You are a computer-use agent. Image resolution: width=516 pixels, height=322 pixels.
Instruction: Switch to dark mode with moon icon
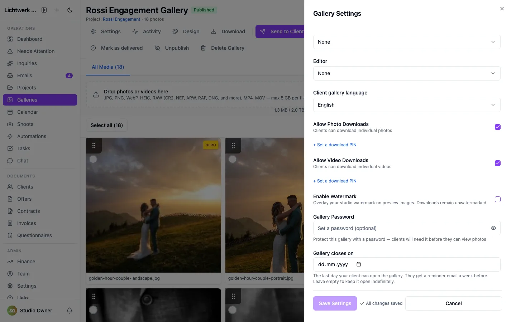point(70,10)
